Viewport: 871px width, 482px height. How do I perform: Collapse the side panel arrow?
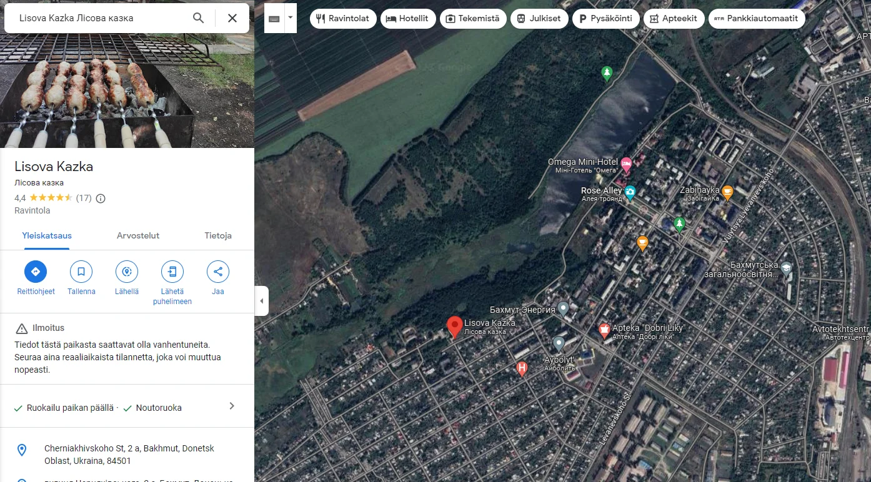pyautogui.click(x=262, y=301)
